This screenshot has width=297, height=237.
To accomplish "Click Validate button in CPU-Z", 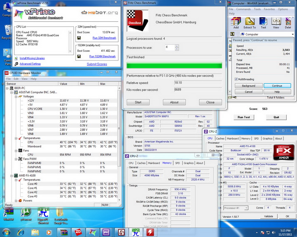I will (269, 216).
